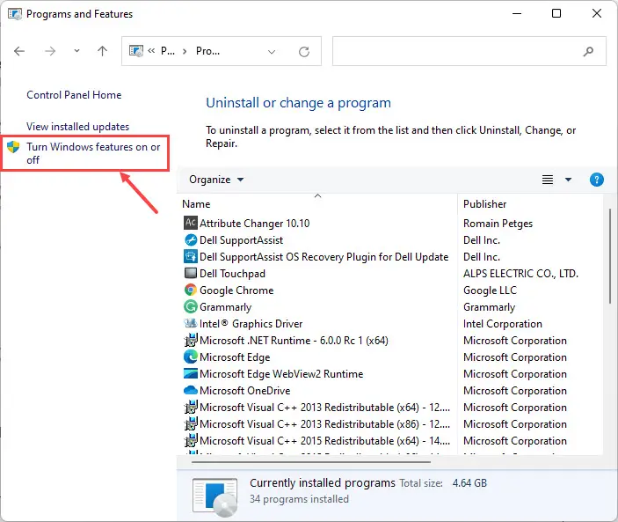Click the horizontal scrollbar of program list
618x522 pixels.
(311, 461)
